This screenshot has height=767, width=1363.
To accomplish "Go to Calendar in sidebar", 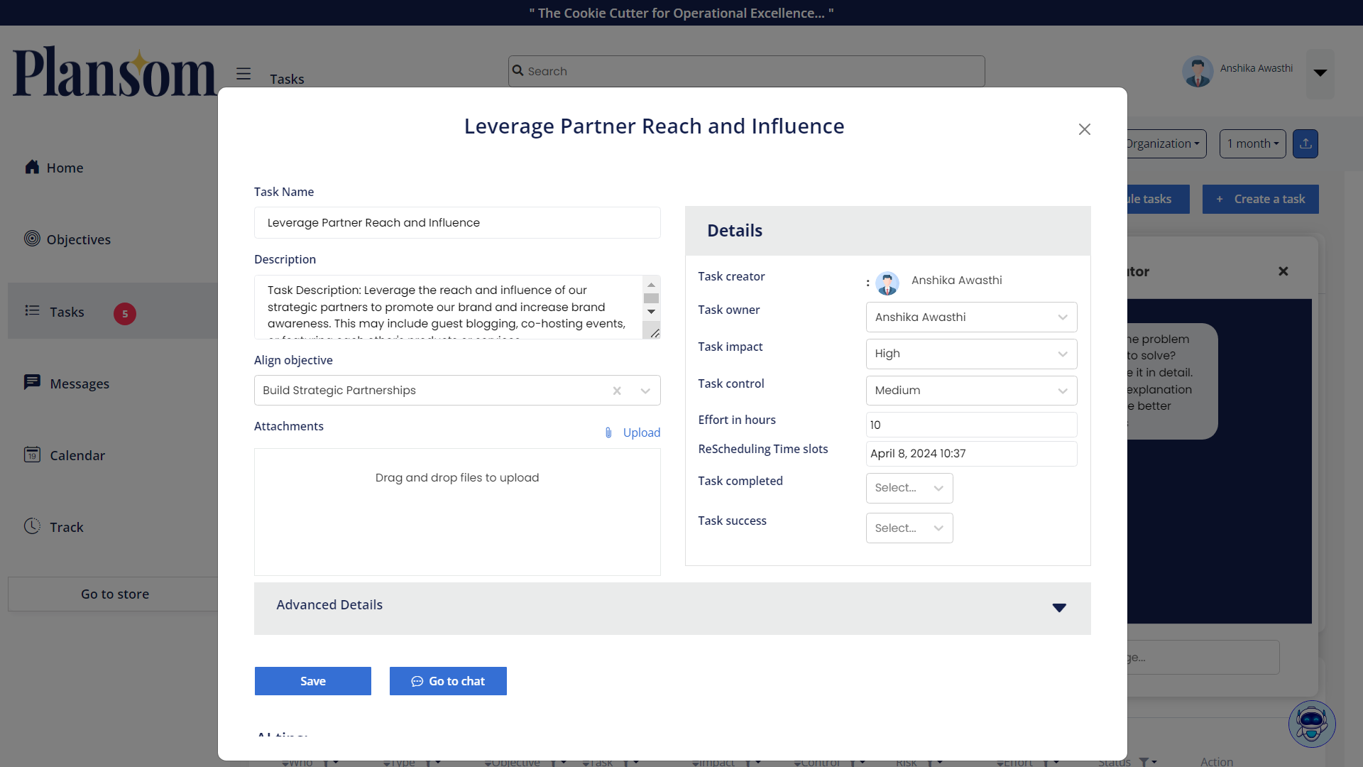I will coord(77,455).
